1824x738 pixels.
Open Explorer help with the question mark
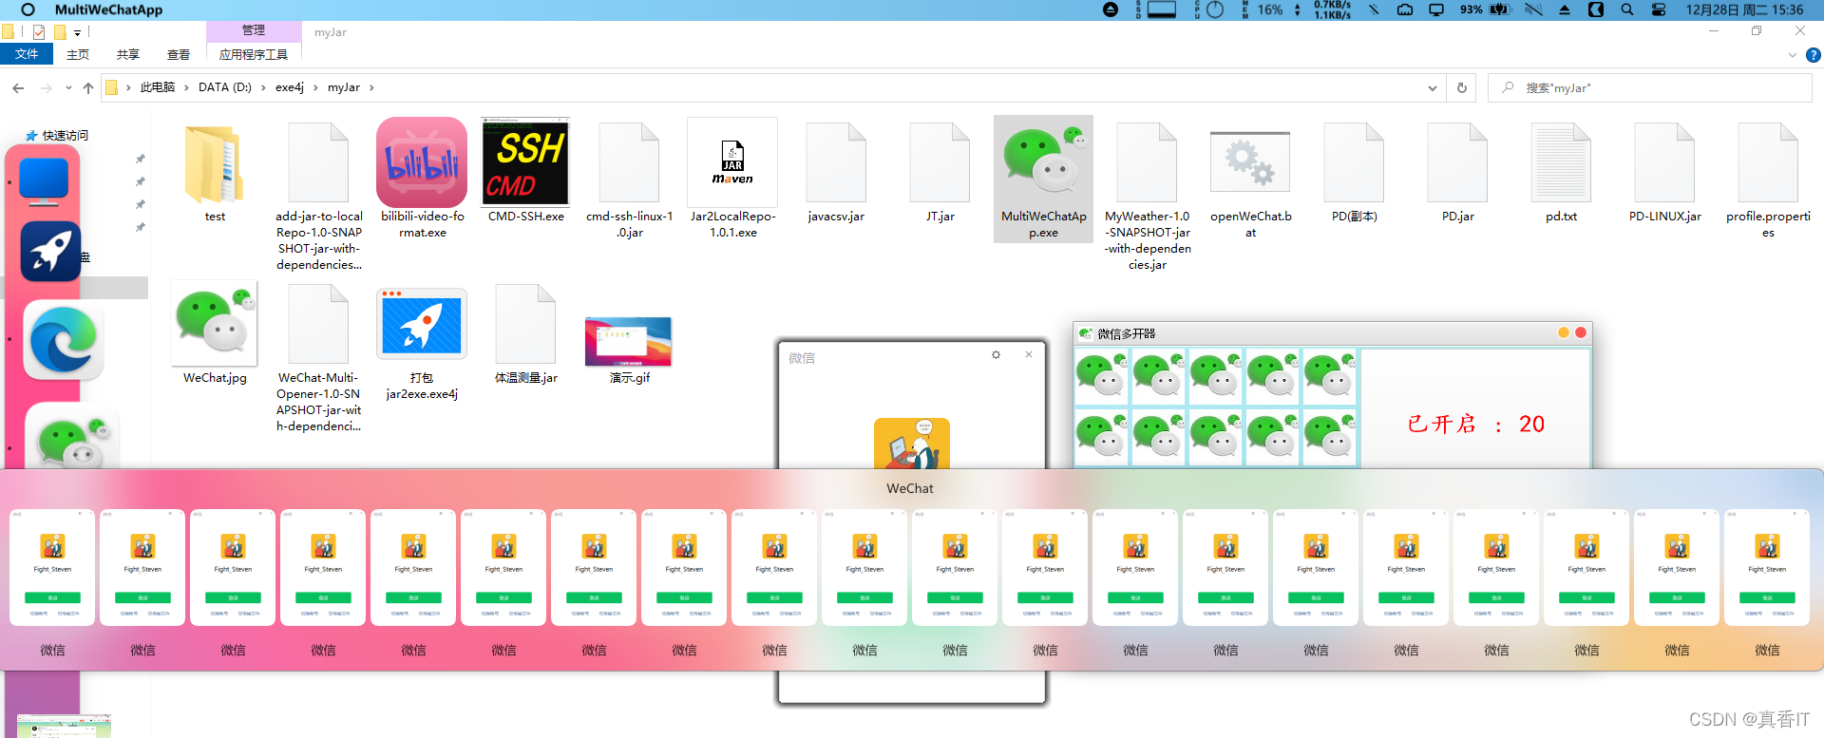[1814, 55]
